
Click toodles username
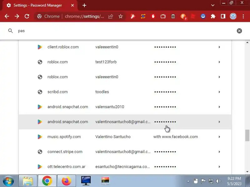tap(102, 92)
